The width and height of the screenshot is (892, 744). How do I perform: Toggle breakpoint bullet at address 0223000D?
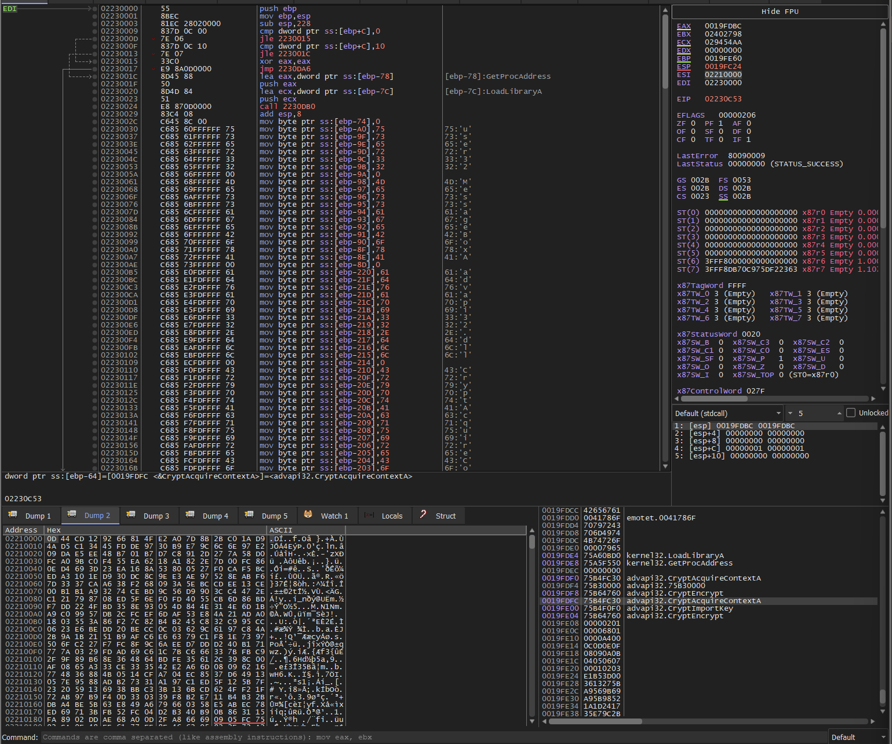click(x=94, y=39)
